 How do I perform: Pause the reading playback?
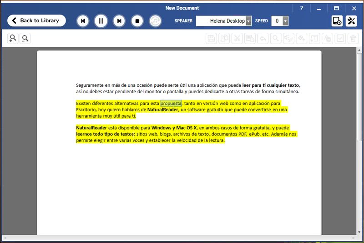click(x=101, y=21)
